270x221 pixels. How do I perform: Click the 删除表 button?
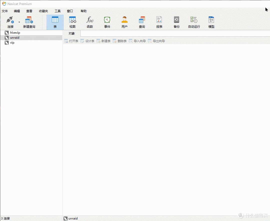120,41
